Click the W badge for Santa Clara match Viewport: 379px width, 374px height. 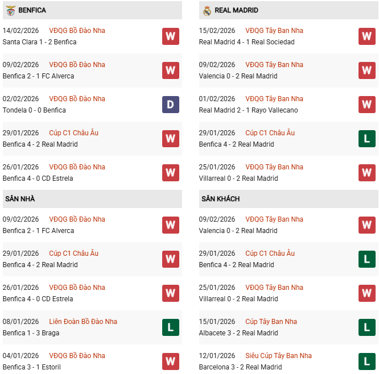pyautogui.click(x=171, y=36)
